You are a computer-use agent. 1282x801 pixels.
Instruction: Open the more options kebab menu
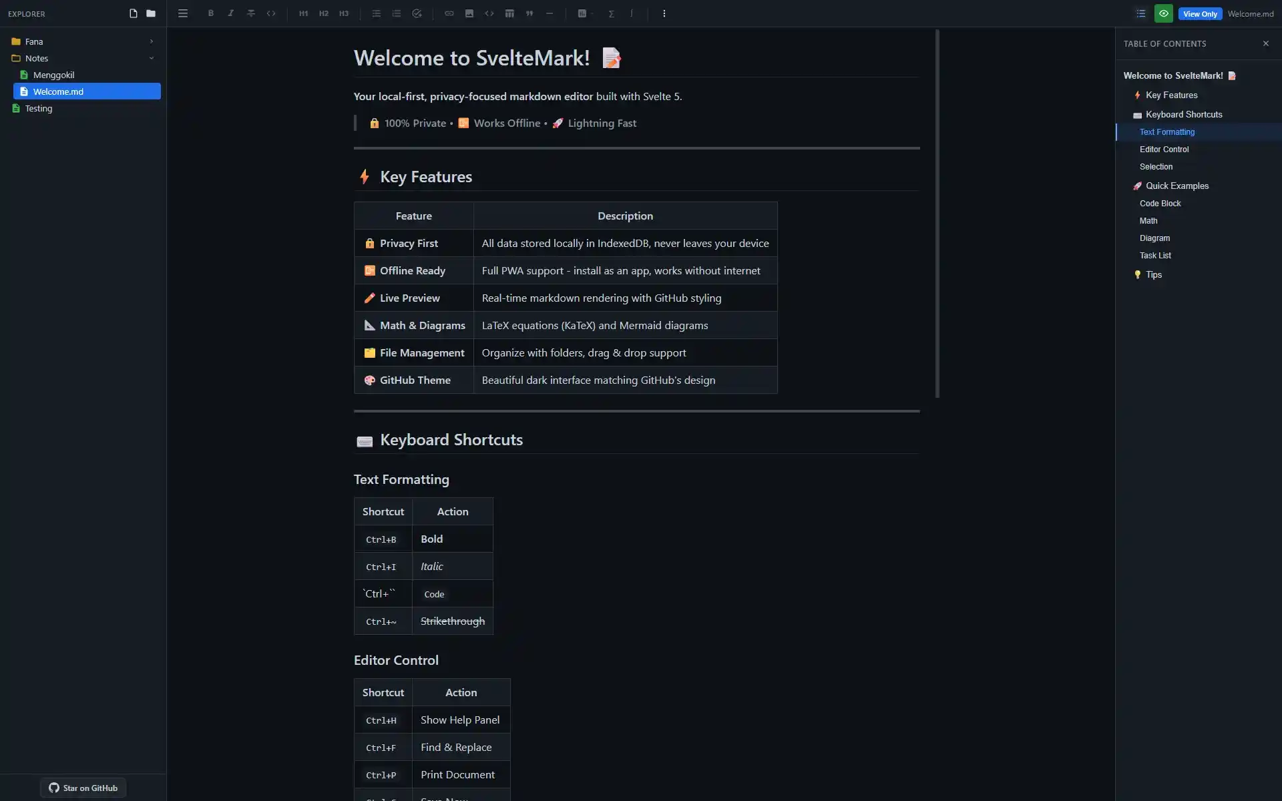pos(664,13)
